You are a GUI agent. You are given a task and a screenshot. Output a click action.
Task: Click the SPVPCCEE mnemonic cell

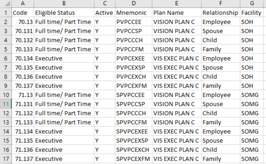134,95
